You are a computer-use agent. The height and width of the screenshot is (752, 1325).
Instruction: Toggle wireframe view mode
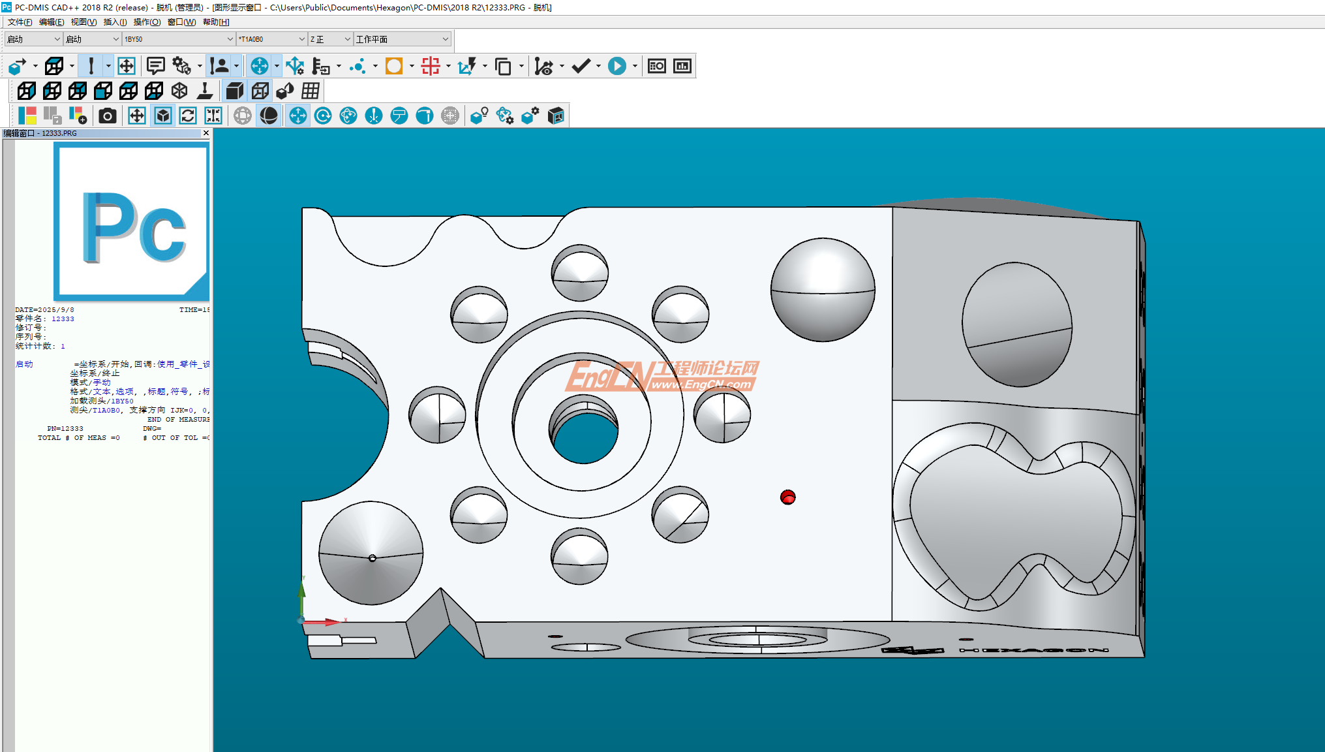(260, 91)
